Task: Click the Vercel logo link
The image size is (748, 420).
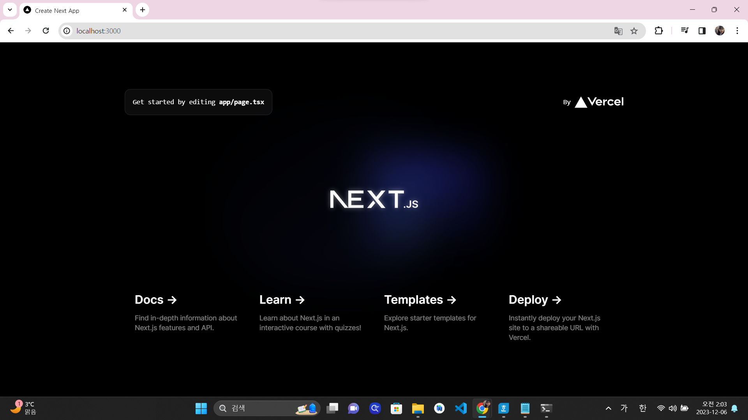Action: pos(599,102)
